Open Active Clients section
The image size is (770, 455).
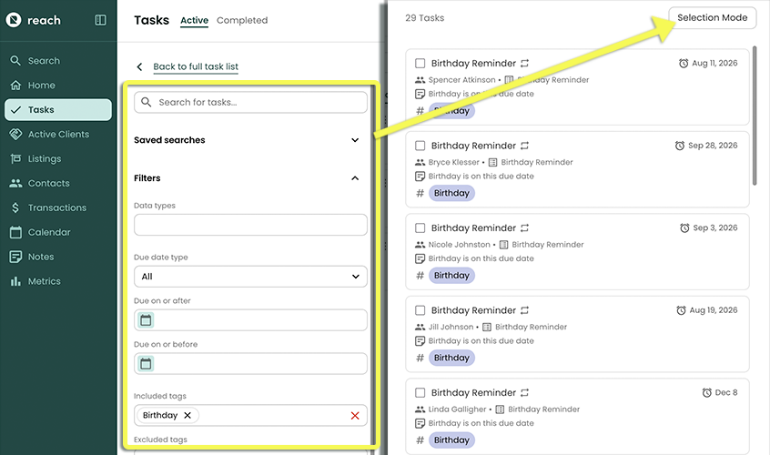pyautogui.click(x=58, y=135)
